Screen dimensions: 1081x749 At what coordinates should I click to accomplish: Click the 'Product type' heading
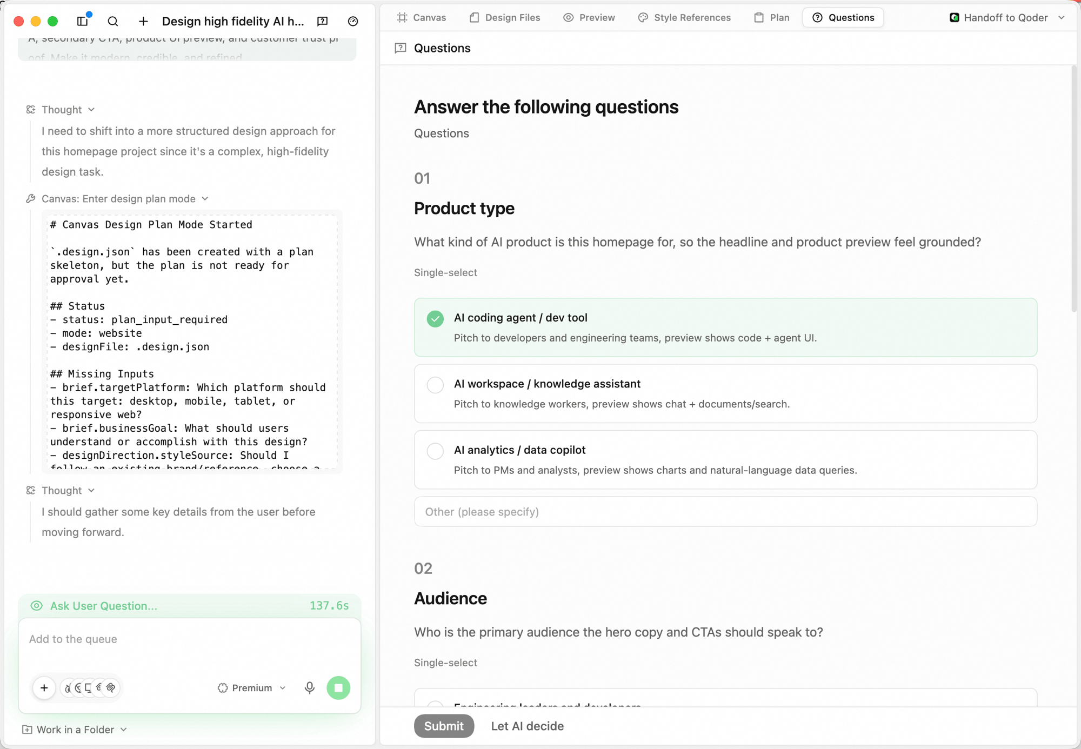(x=464, y=208)
